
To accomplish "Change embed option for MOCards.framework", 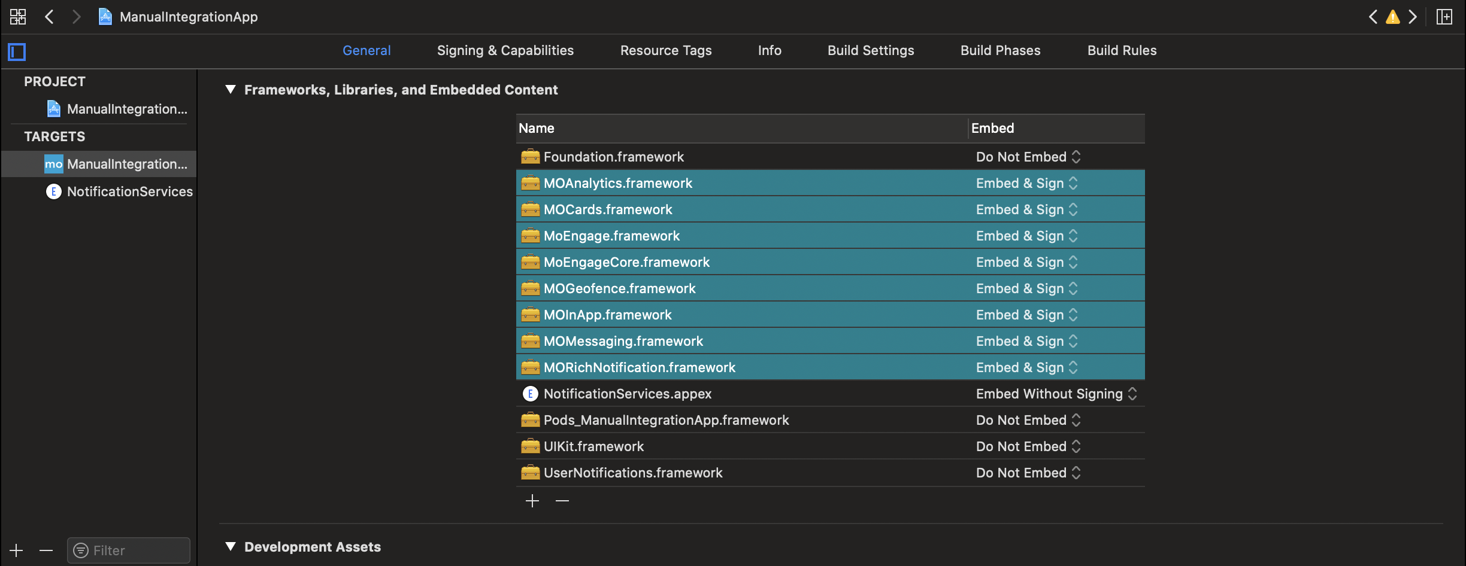I will point(1026,209).
